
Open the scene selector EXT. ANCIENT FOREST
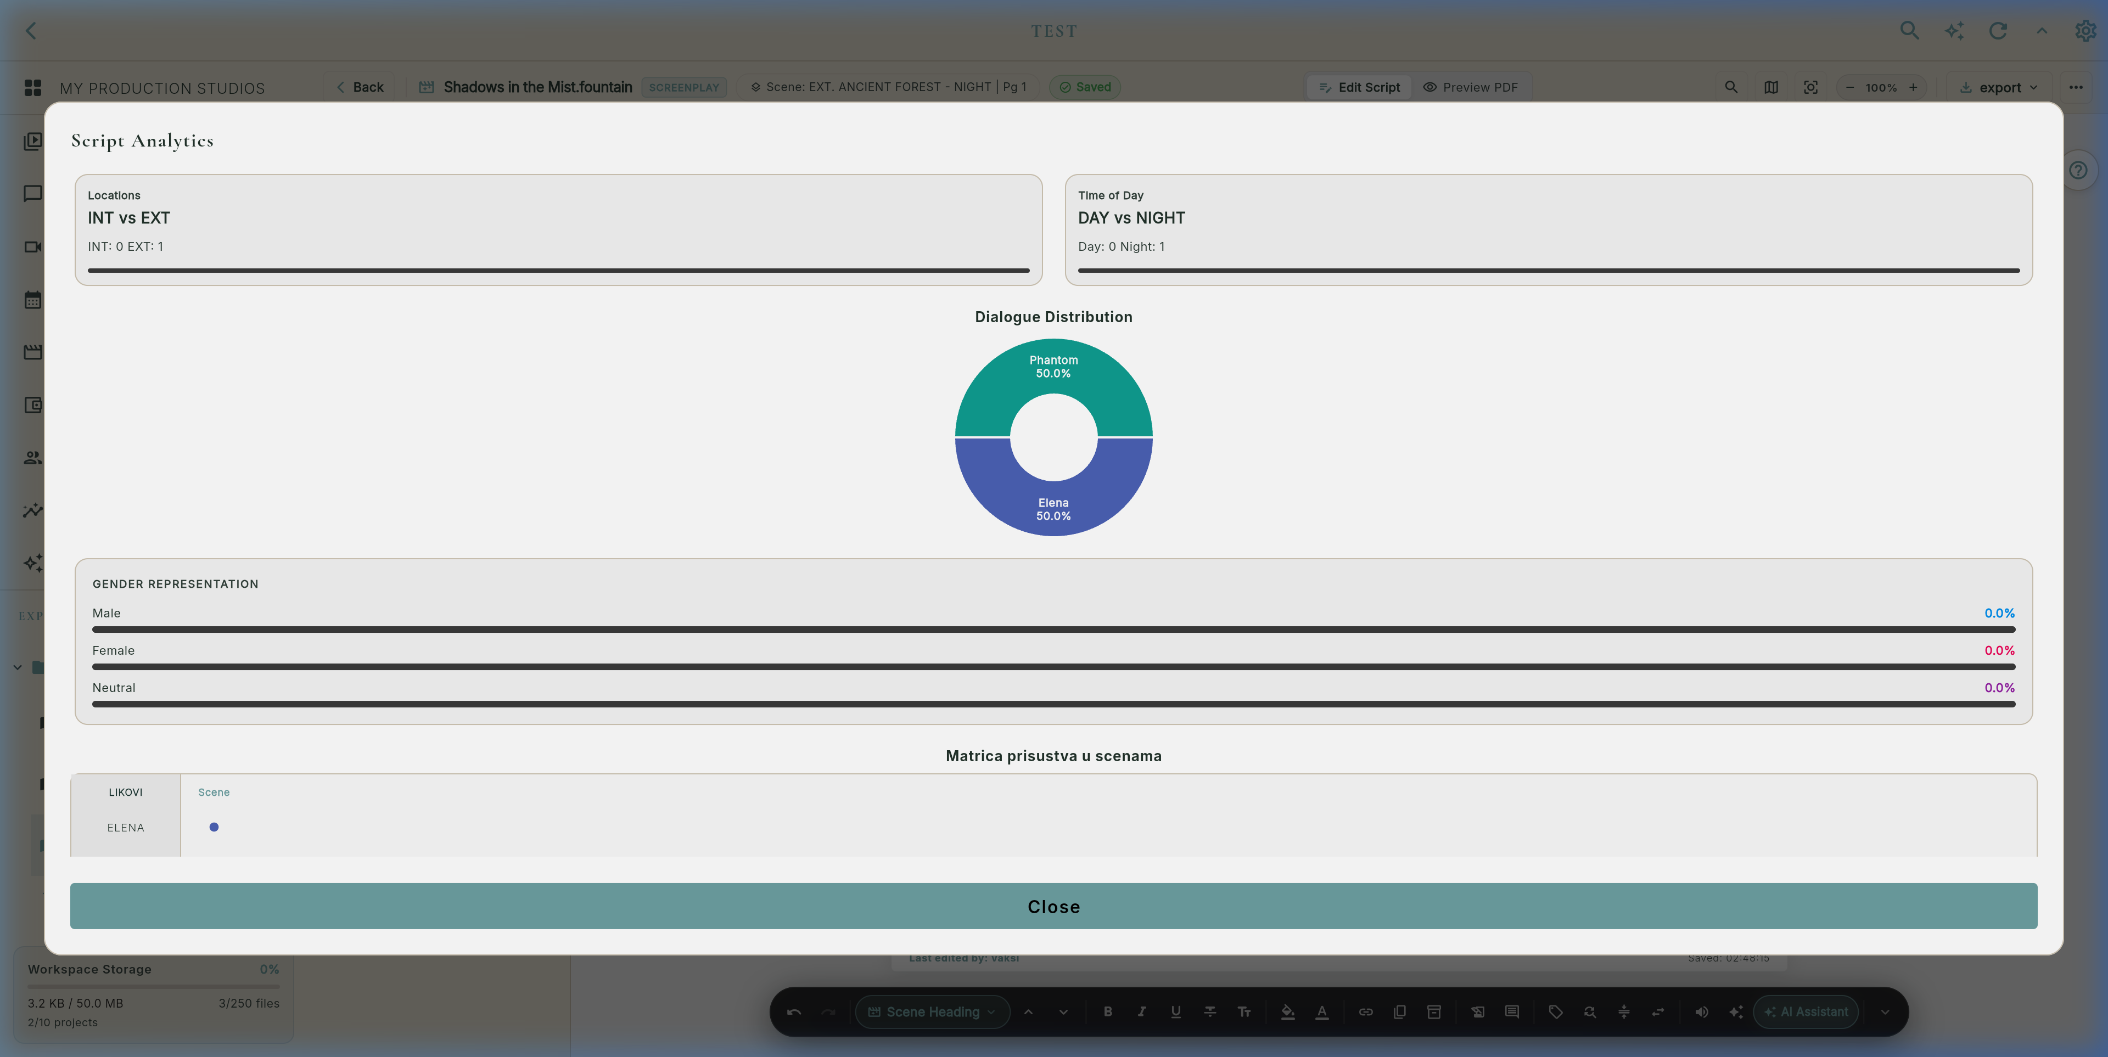click(x=888, y=87)
